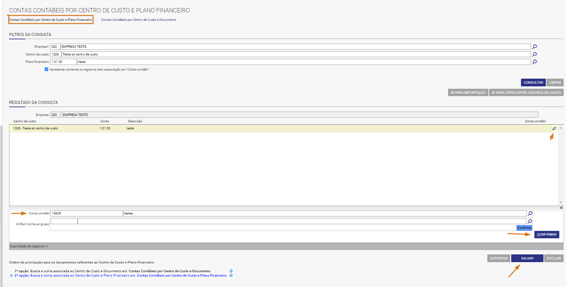Screen dimensions: 566x287
Task: Open info icon beside the 1ª opção line
Action: click(231, 271)
